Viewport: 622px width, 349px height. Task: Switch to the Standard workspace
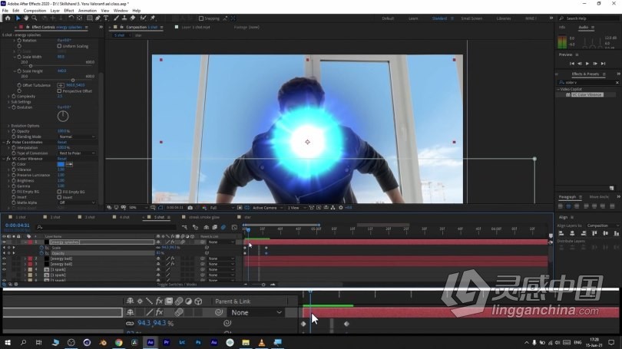pyautogui.click(x=439, y=18)
